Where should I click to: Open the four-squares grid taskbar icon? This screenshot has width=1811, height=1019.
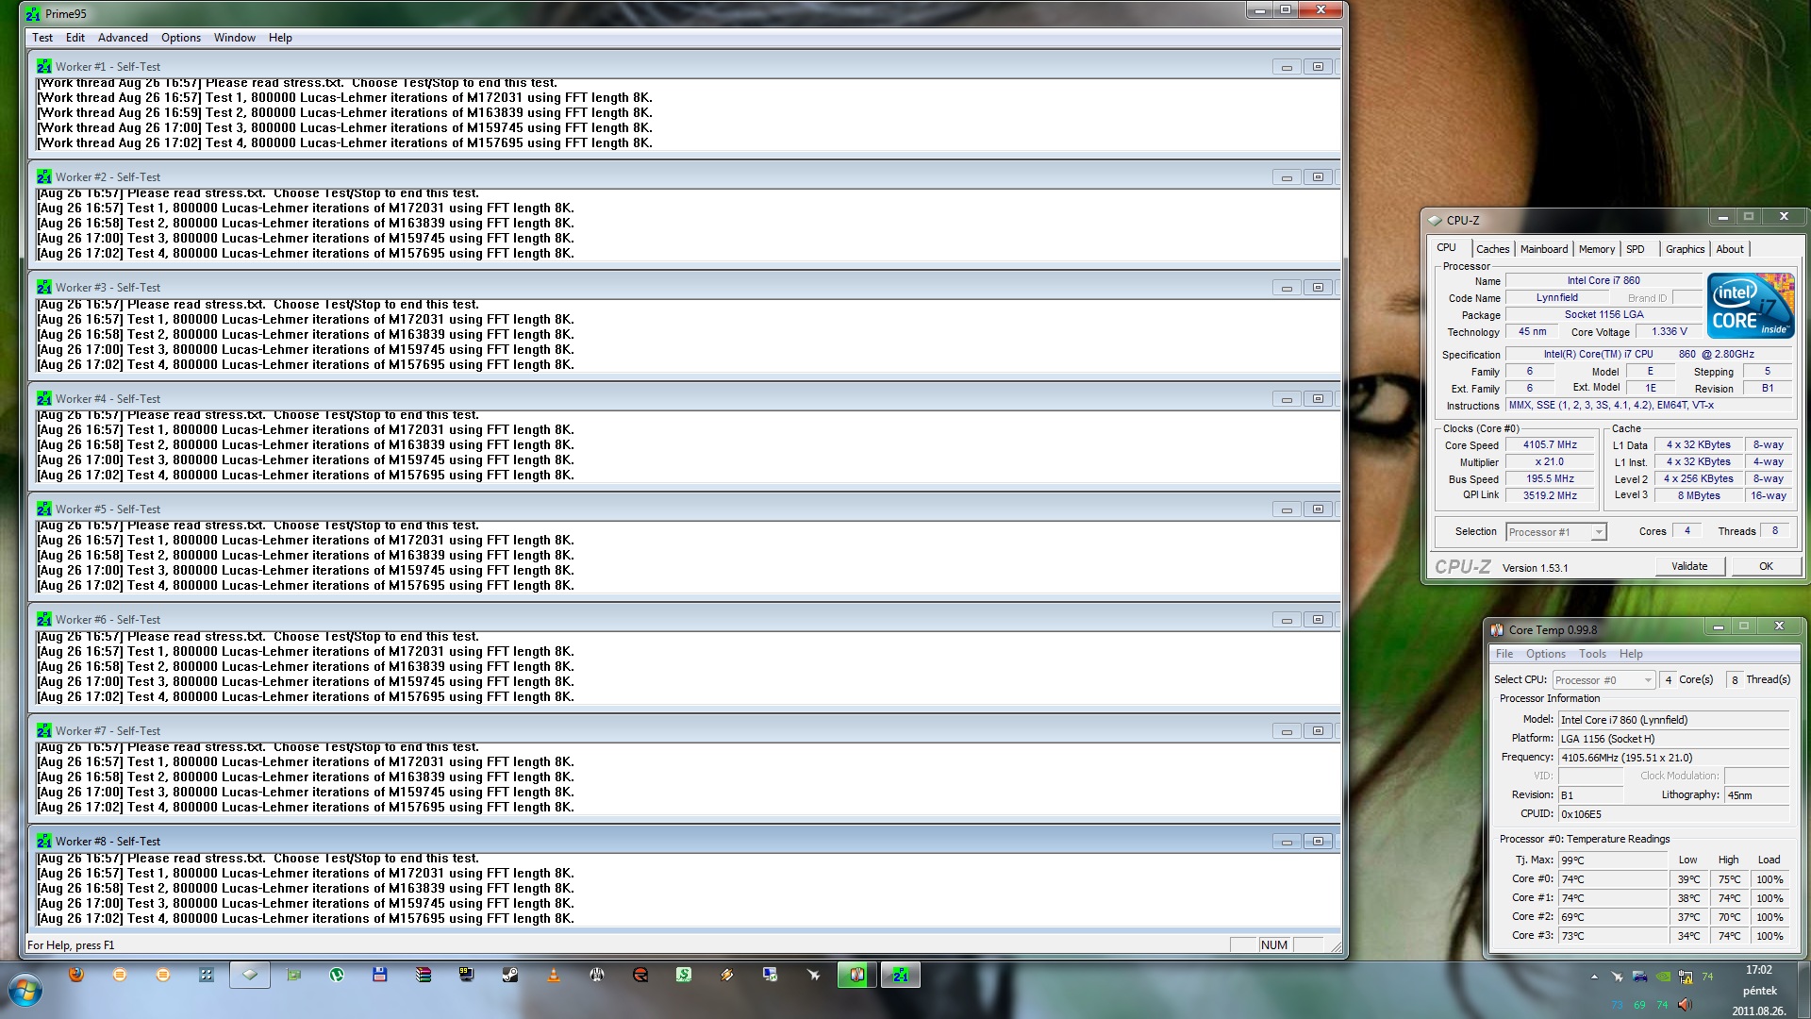[x=207, y=975]
